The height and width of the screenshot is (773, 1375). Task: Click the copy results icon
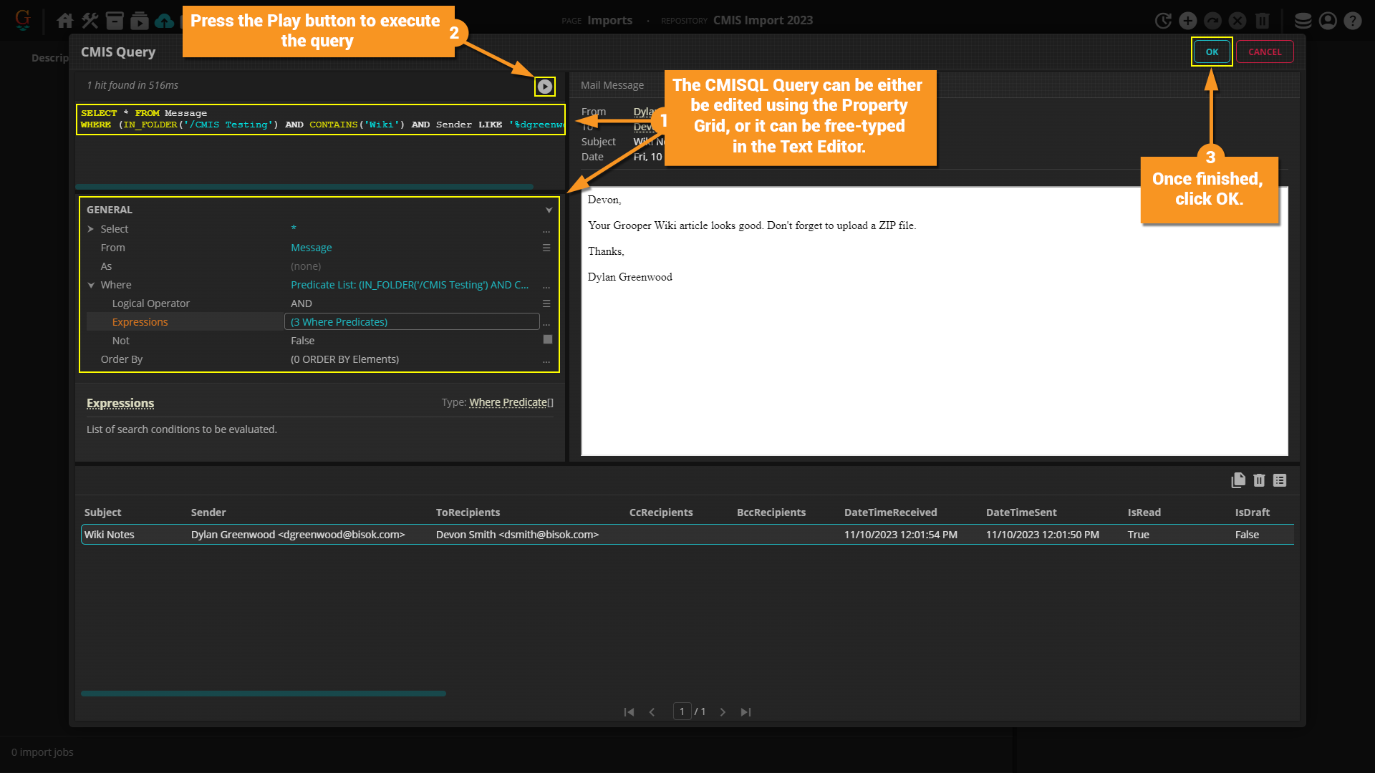point(1238,480)
